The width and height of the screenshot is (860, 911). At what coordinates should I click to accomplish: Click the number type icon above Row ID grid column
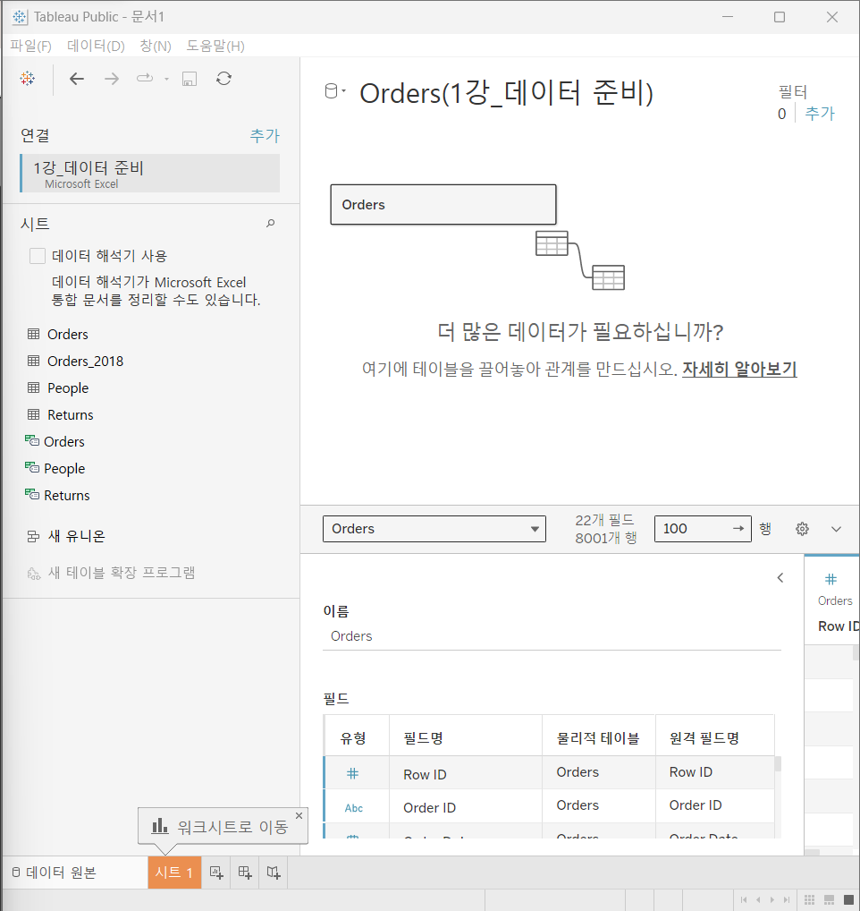point(831,579)
